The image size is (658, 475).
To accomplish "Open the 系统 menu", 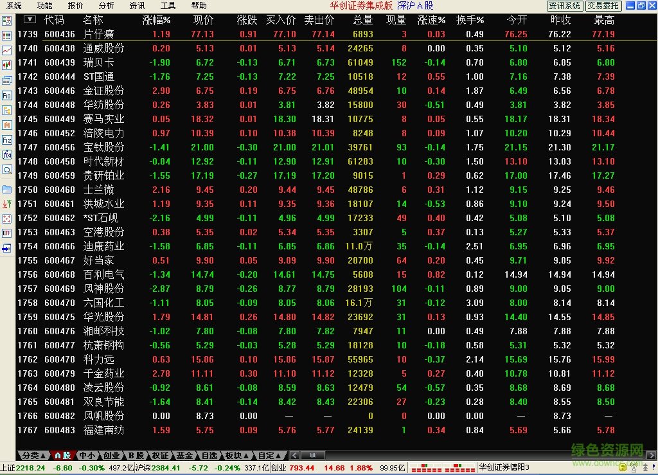I will pos(14,6).
